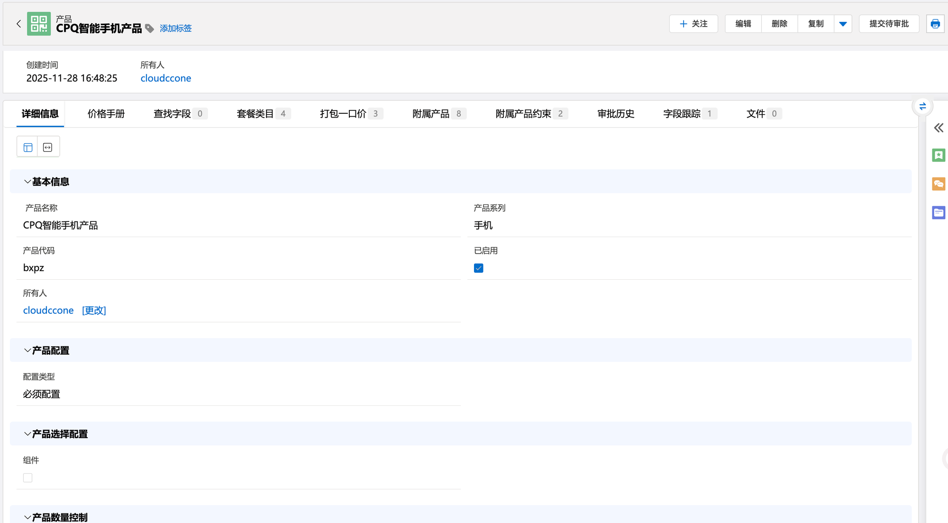Image resolution: width=948 pixels, height=523 pixels.
Task: Open the purple folder sidebar icon
Action: pos(939,212)
